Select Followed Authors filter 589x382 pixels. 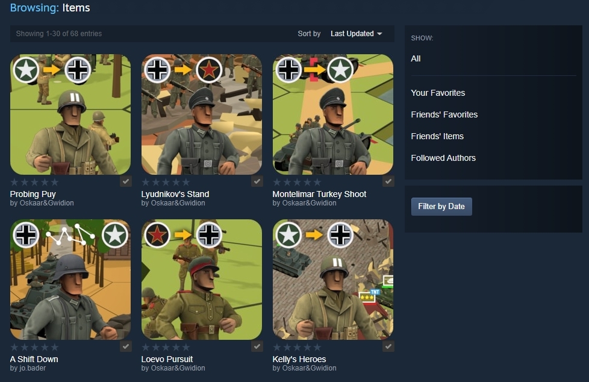tap(443, 158)
